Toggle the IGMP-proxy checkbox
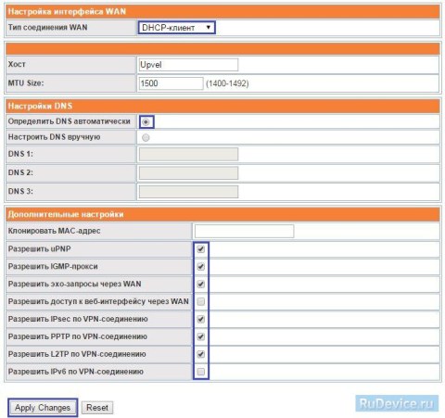The width and height of the screenshot is (445, 418). [201, 267]
